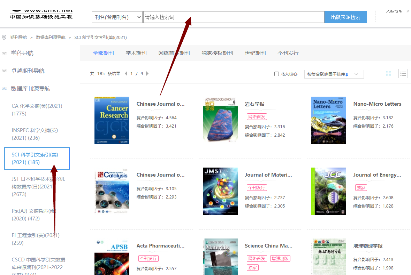Open the 数据库刊源导航 breadcrumb link
This screenshot has height=275, width=411.
click(x=51, y=38)
